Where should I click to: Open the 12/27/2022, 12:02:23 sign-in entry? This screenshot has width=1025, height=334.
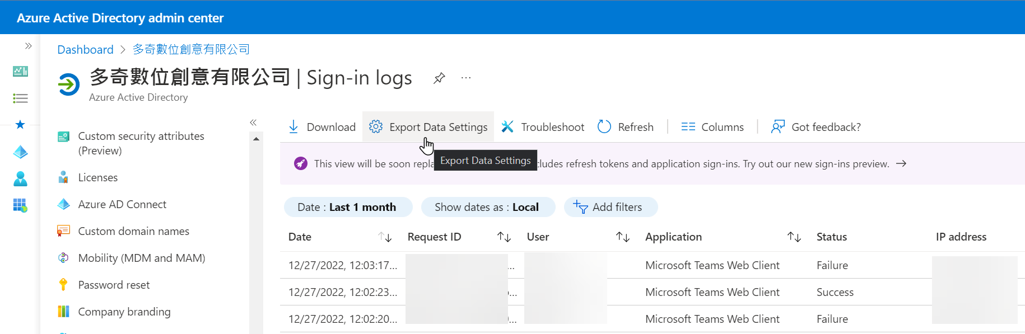[653, 292]
